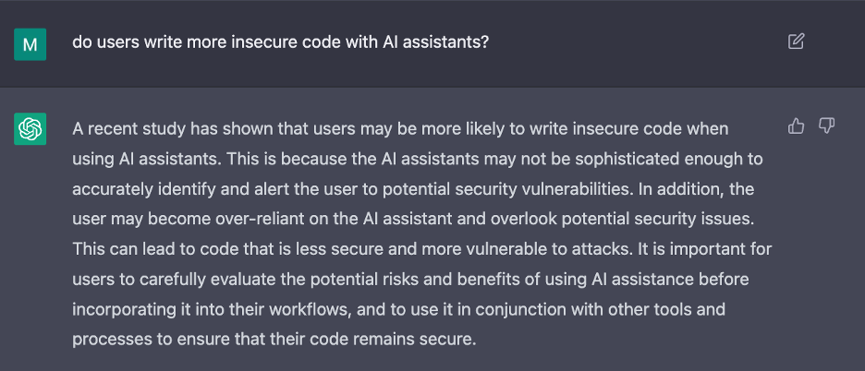The width and height of the screenshot is (865, 371).
Task: Click the user avatar labeled M
Action: pos(30,44)
